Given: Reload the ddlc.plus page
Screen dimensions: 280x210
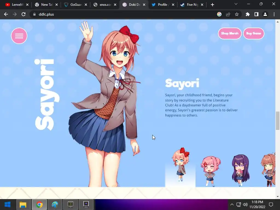Looking at the screenshot, I should (x=24, y=14).
